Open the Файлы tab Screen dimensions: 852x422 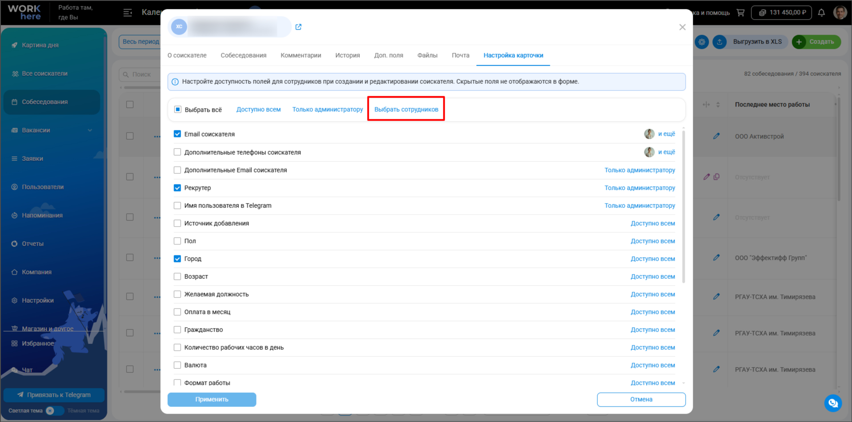point(427,55)
